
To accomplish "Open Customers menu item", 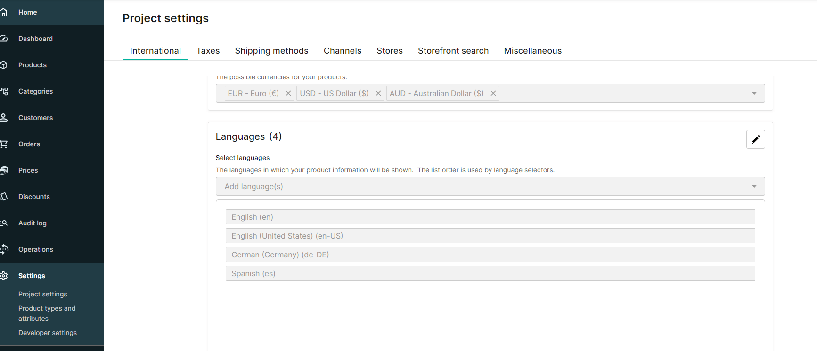I will click(x=35, y=118).
